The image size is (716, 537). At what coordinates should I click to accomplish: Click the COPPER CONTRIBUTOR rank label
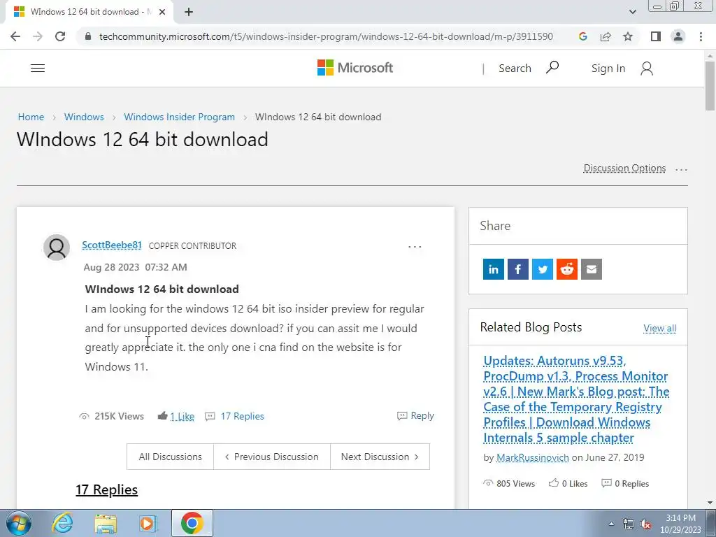click(192, 245)
